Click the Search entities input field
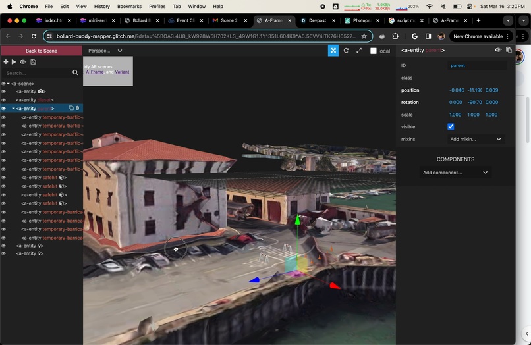The height and width of the screenshot is (345, 531). tap(38, 73)
